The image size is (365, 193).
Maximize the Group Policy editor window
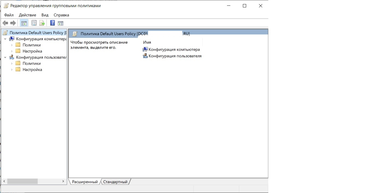point(245,6)
